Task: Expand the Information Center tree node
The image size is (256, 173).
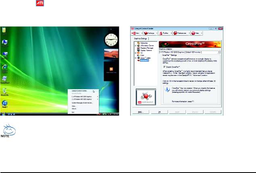Action: click(136, 46)
